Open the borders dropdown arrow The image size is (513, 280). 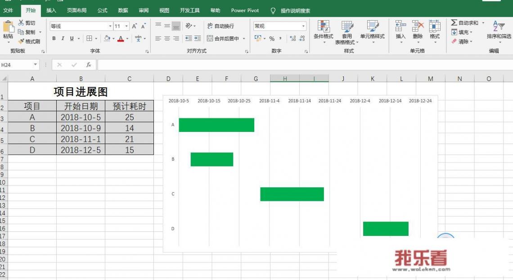coord(96,39)
